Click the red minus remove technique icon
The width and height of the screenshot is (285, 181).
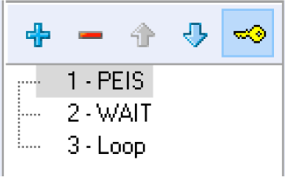click(x=90, y=35)
